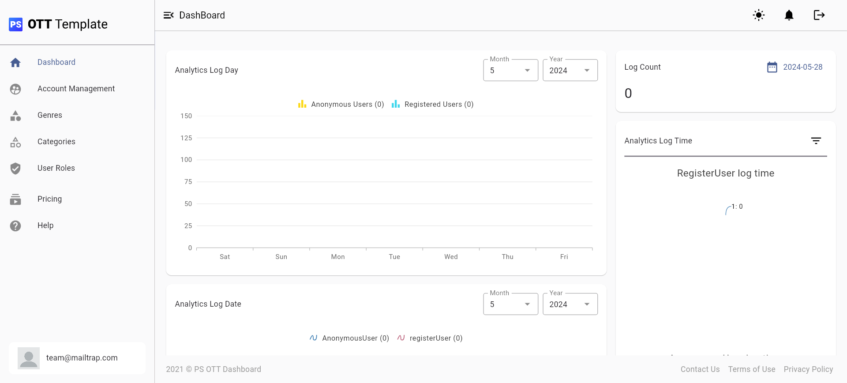Viewport: 847px width, 383px height.
Task: Expand Analytics Log Day Month dropdown
Action: 510,71
